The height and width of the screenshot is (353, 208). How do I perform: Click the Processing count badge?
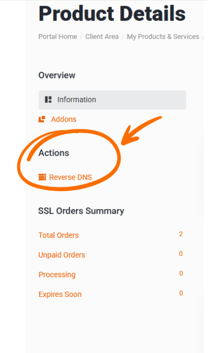(x=181, y=273)
